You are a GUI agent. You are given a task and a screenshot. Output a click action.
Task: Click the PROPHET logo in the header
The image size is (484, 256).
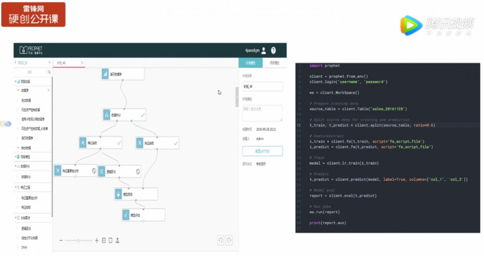(x=31, y=50)
